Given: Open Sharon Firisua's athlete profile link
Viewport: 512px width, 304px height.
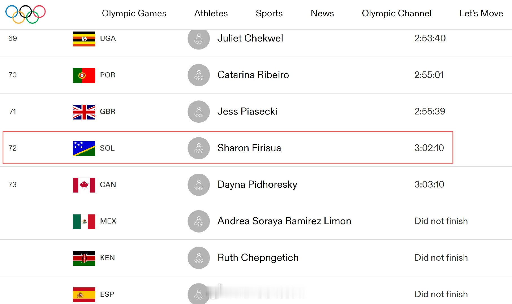Looking at the screenshot, I should click(x=249, y=148).
